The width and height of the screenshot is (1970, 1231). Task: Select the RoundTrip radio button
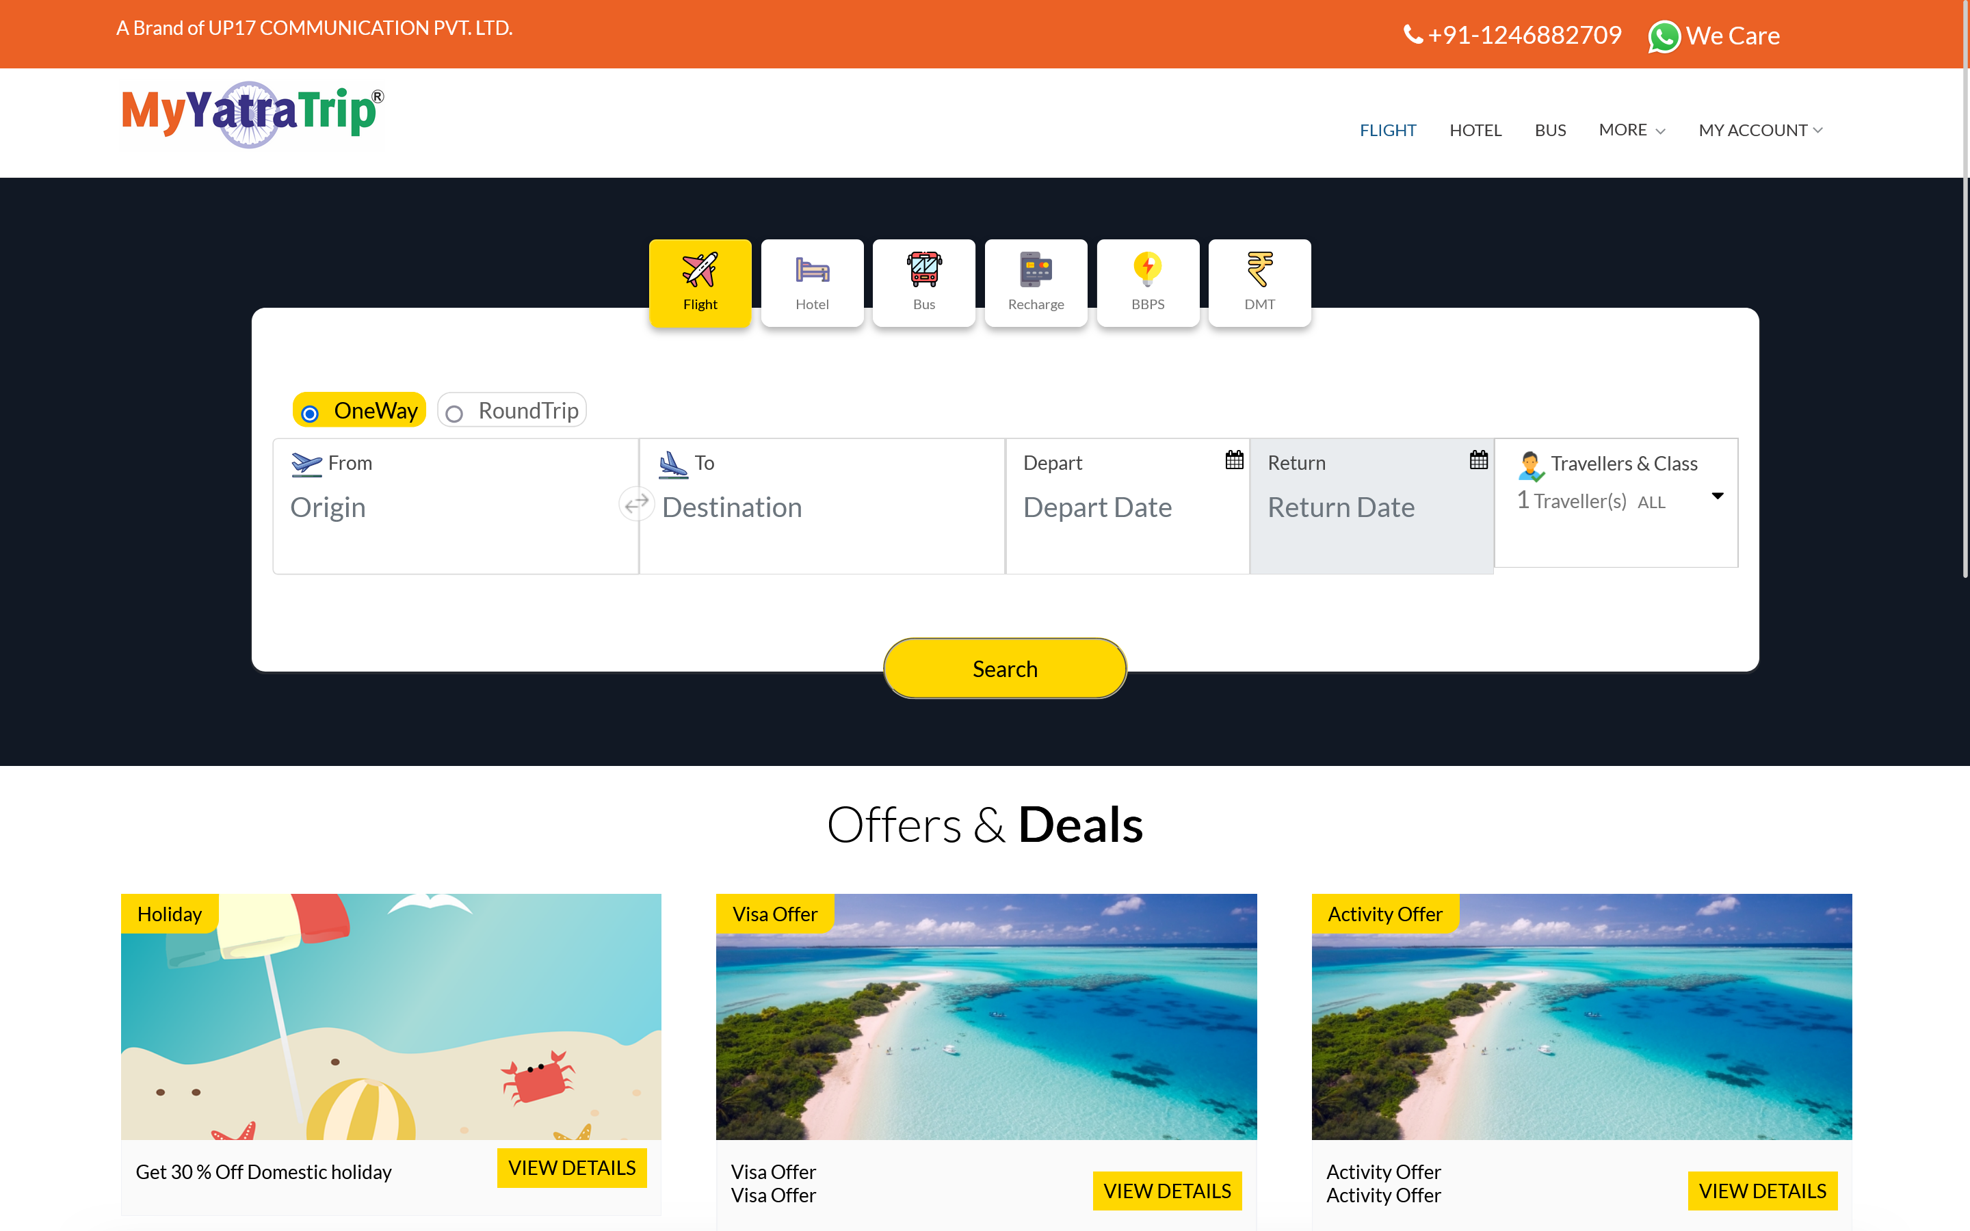(454, 414)
